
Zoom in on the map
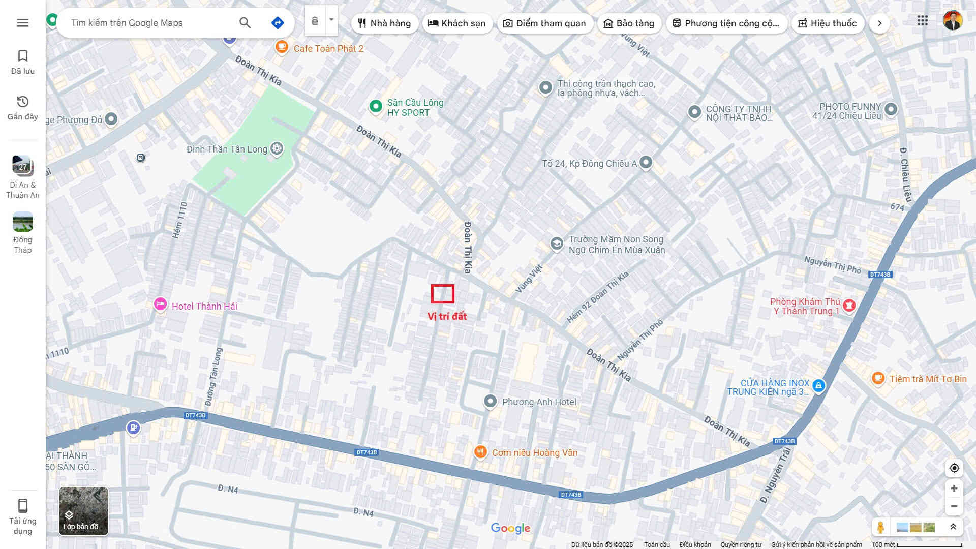coord(954,488)
